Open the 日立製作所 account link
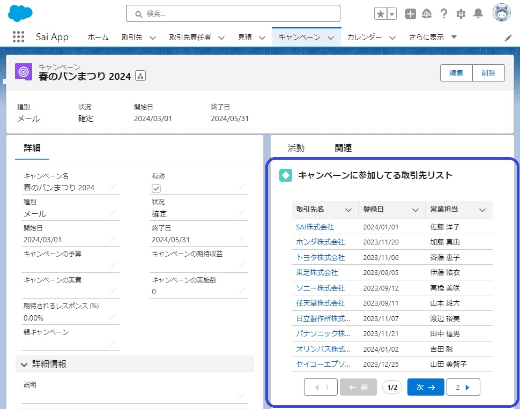Screen dimensions: 520x409 [323, 318]
